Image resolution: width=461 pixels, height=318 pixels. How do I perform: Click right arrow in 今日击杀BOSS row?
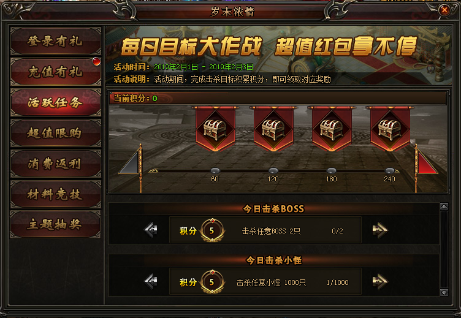point(380,230)
